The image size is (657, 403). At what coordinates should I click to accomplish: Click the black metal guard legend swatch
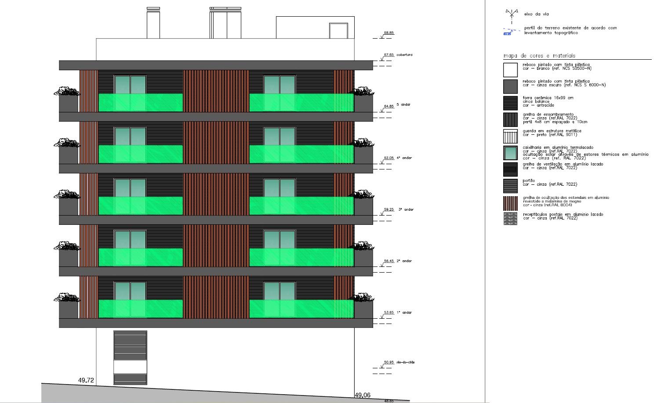(x=510, y=136)
